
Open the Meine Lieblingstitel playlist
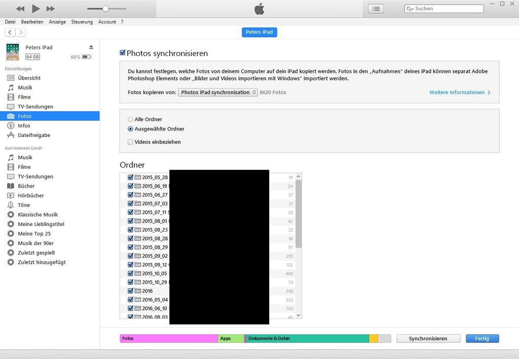[x=50, y=225]
